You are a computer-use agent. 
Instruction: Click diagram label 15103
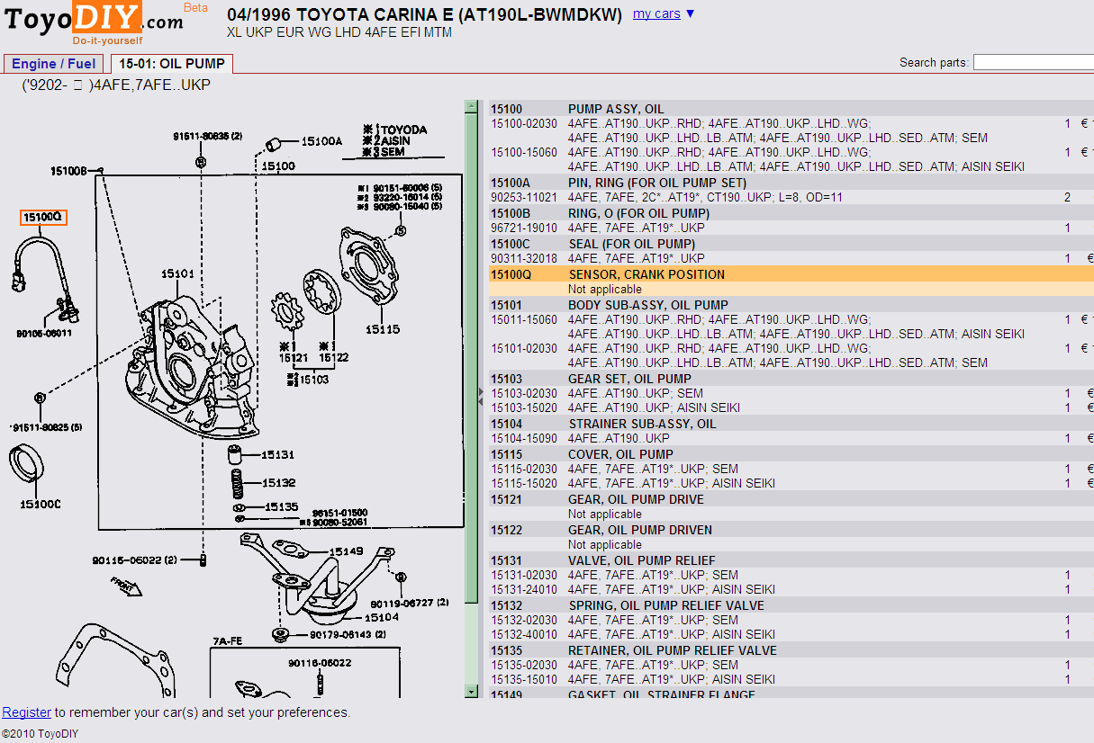[315, 380]
